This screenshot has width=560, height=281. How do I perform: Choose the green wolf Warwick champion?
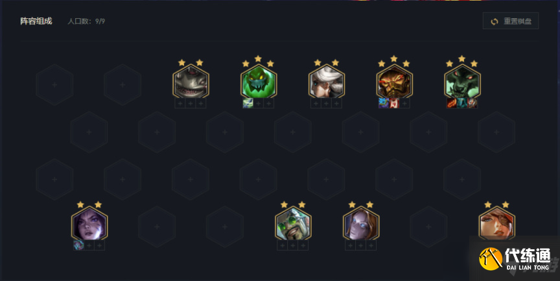coord(462,82)
